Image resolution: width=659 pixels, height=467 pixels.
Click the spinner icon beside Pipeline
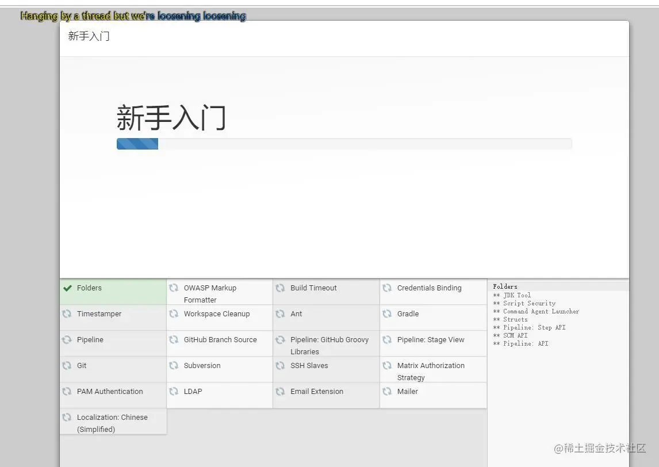tap(67, 340)
